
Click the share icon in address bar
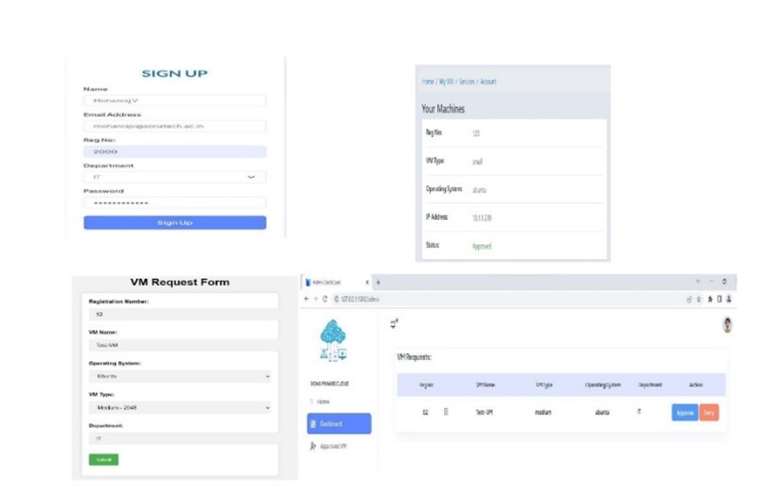click(x=689, y=300)
